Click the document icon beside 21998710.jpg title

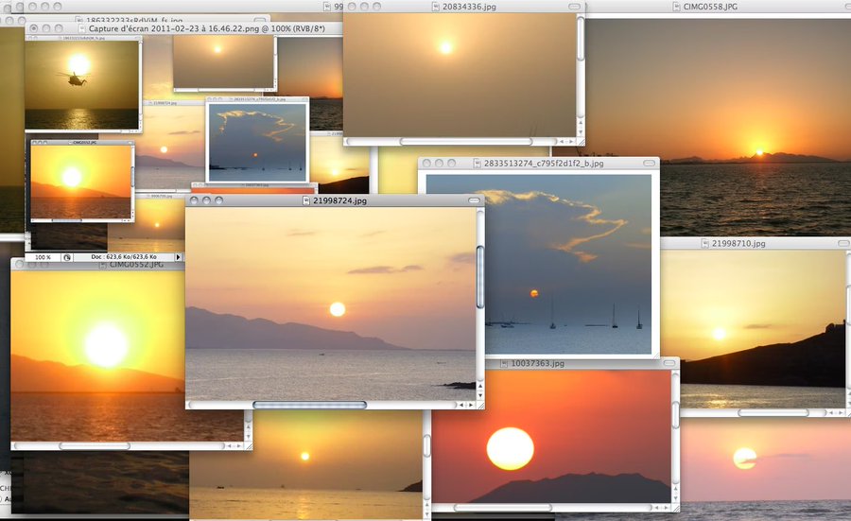click(704, 244)
